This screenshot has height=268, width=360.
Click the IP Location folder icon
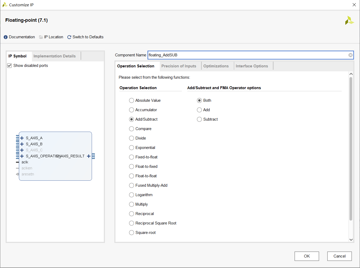click(41, 37)
